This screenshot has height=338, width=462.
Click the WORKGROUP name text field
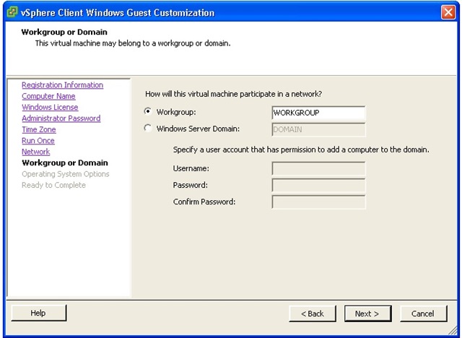(x=318, y=113)
